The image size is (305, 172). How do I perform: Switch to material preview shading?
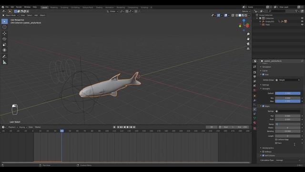pyautogui.click(x=243, y=15)
